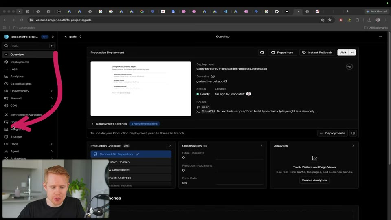Open a new browser tab
The height and width of the screenshot is (220, 391).
[347, 11]
